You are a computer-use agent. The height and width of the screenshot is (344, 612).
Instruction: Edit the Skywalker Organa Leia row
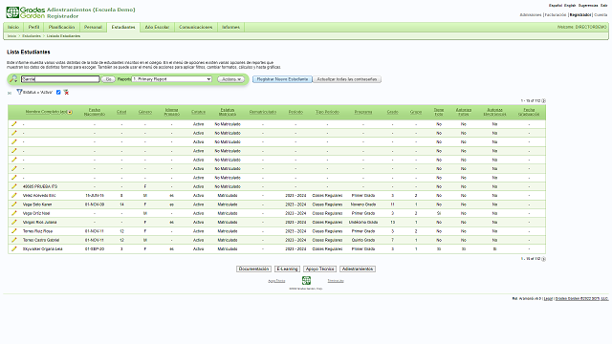[14, 248]
